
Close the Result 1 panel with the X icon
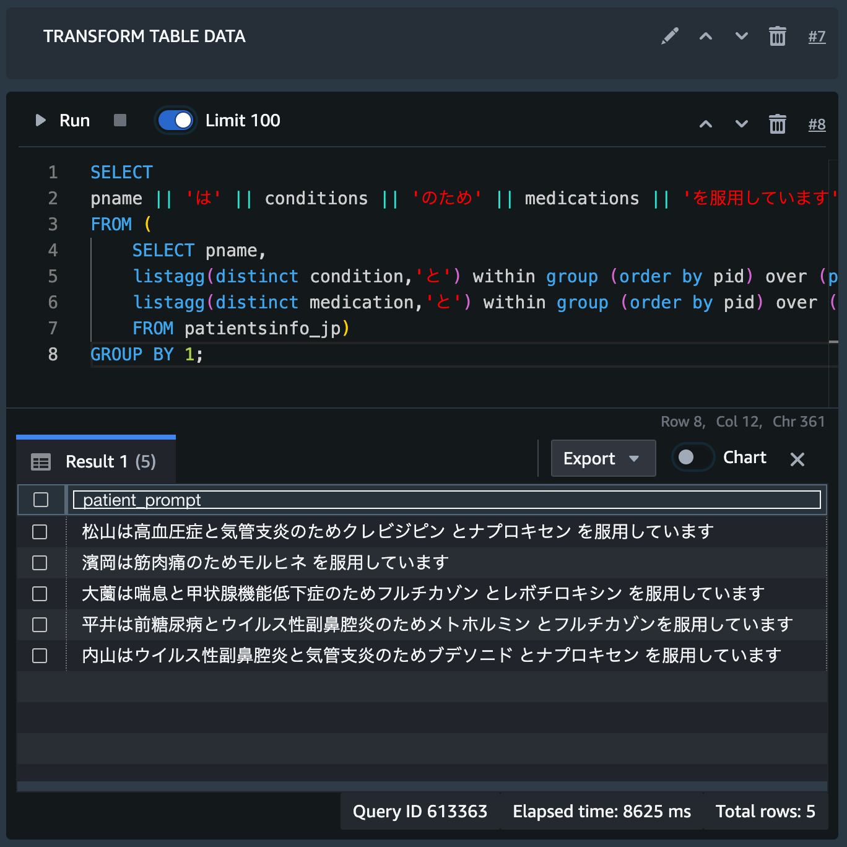coord(797,459)
